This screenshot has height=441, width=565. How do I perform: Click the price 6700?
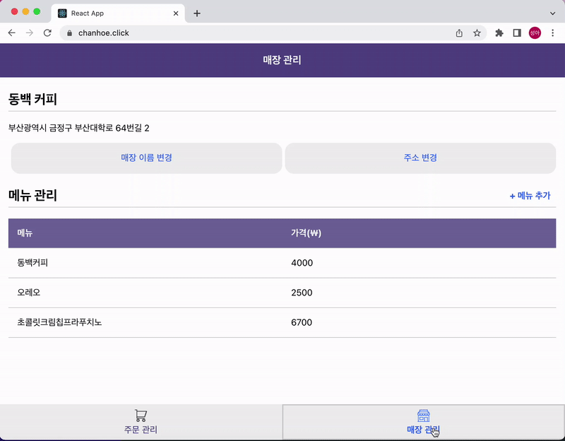click(x=302, y=322)
